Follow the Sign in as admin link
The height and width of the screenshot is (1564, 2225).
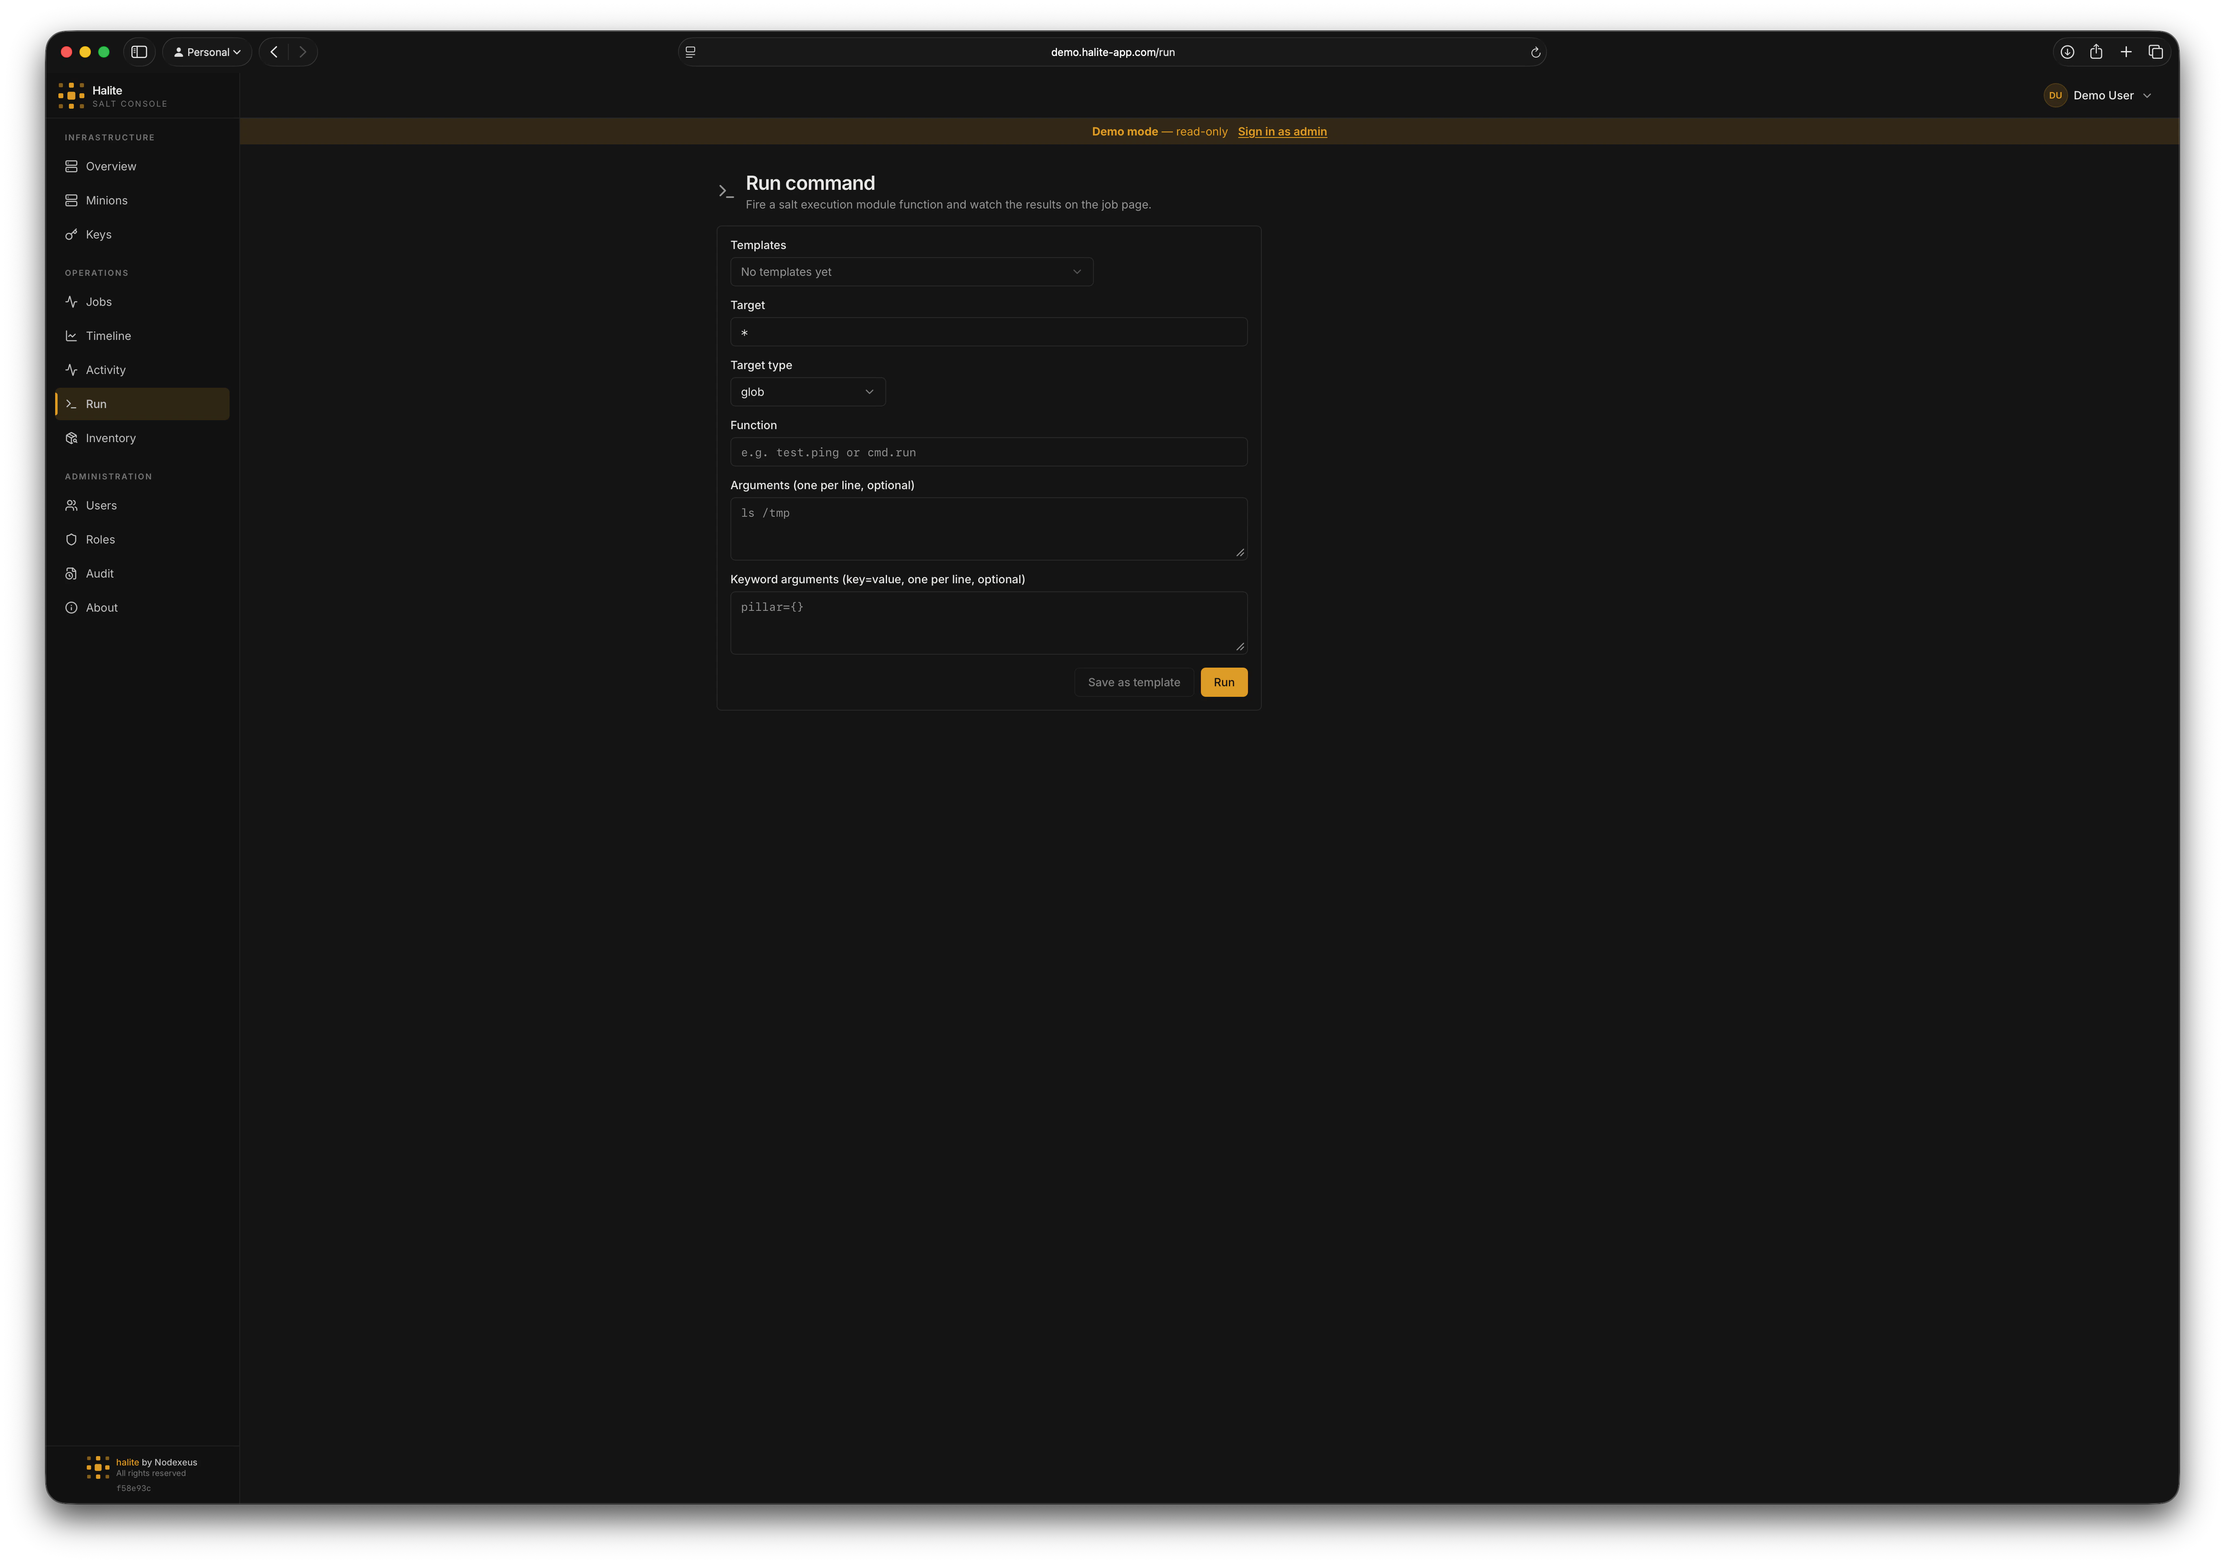coord(1282,132)
